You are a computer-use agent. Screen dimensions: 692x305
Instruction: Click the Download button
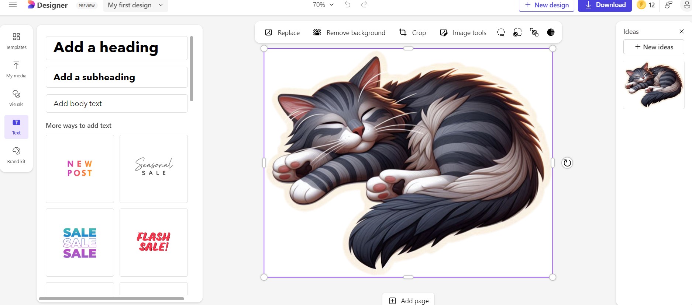[x=605, y=5]
